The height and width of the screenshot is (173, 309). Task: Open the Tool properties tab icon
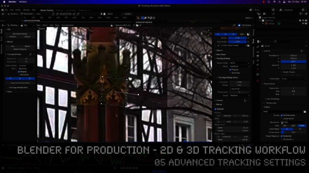coord(258,47)
